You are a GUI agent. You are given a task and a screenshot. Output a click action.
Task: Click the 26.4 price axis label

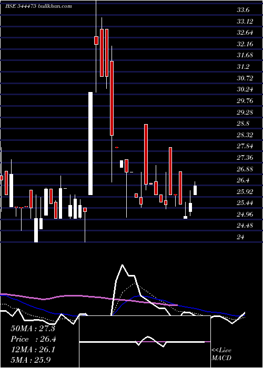(x=243, y=180)
